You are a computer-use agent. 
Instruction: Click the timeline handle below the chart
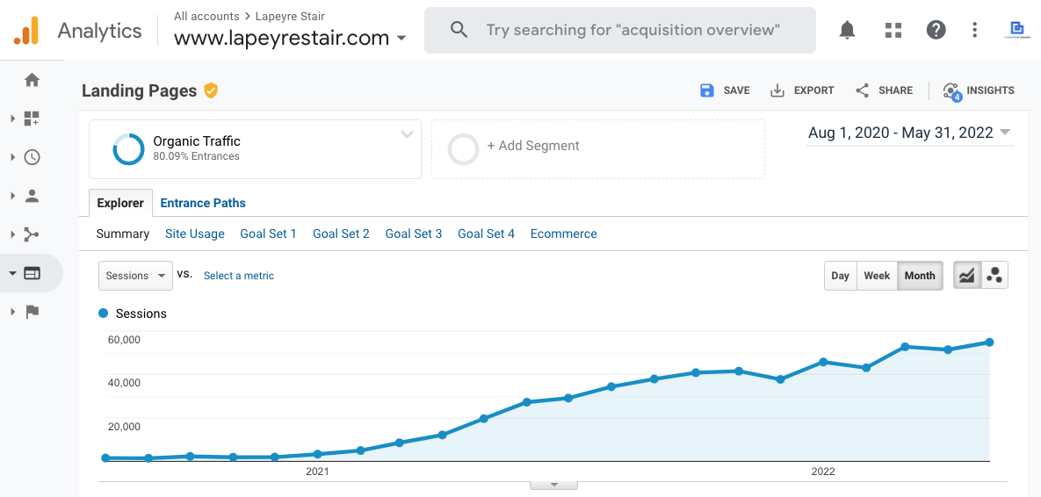pos(553,485)
